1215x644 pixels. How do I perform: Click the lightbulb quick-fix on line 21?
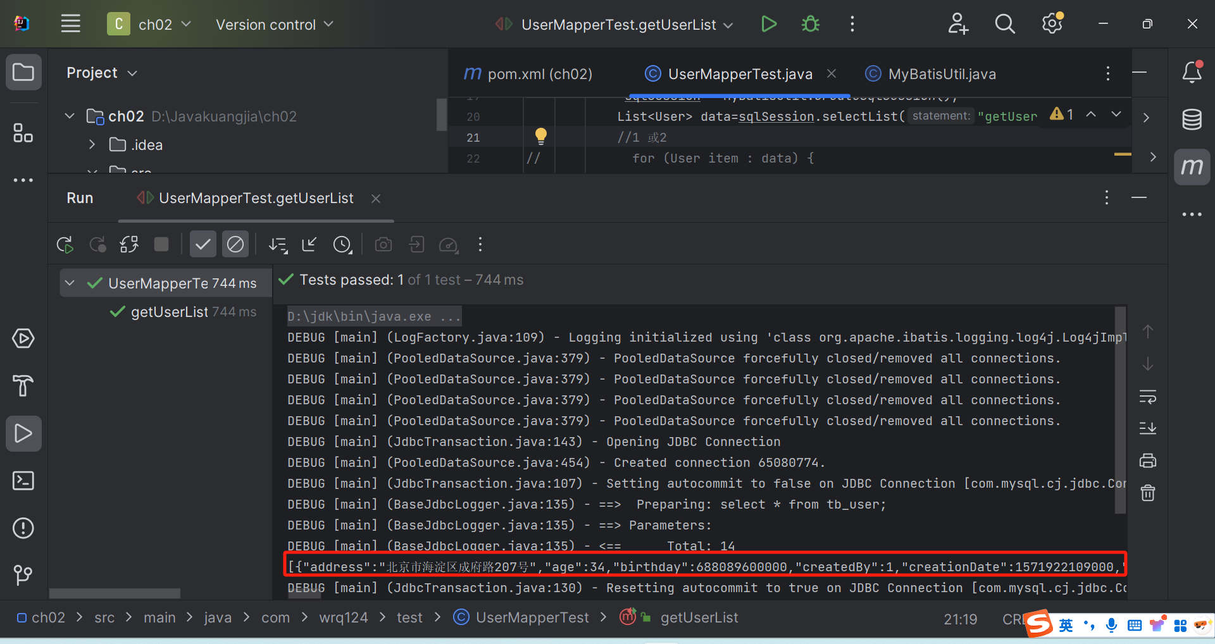click(541, 135)
